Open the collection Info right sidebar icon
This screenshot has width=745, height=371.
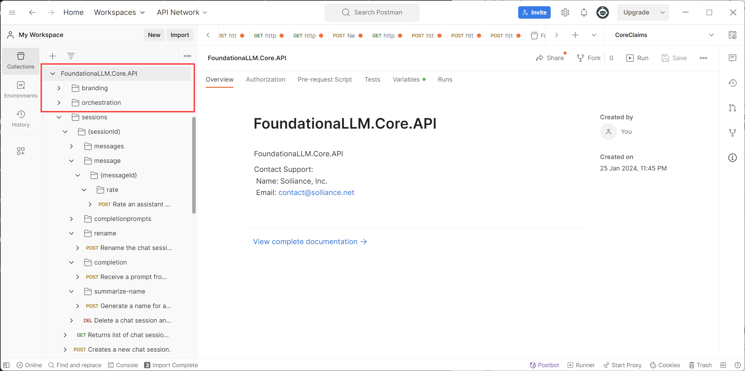[733, 158]
